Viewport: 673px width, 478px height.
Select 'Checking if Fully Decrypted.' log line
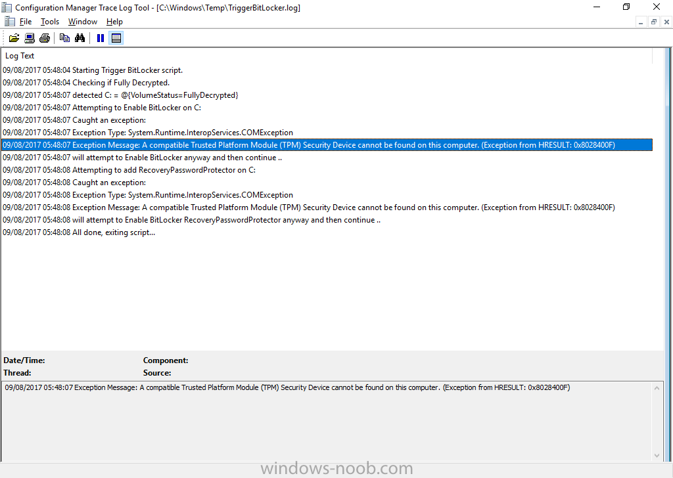click(327, 83)
